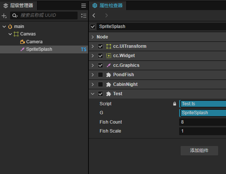The width and height of the screenshot is (226, 174).
Task: Click the cc.Graphics component title
Action: tap(126, 65)
